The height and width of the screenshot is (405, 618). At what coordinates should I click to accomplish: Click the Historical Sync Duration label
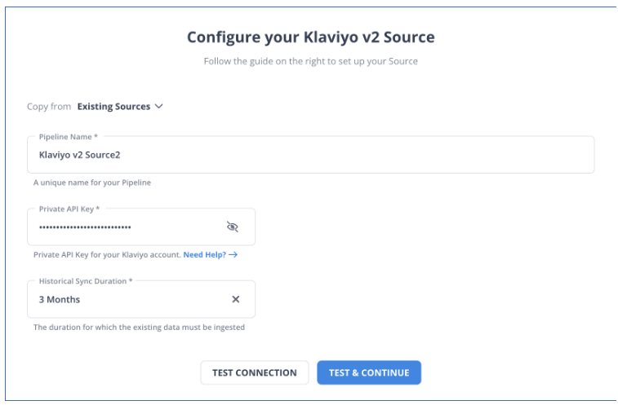pyautogui.click(x=86, y=281)
